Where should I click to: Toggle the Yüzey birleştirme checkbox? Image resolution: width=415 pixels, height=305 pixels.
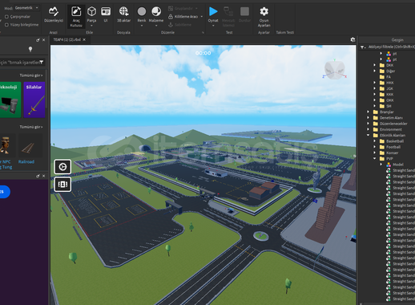point(6,25)
